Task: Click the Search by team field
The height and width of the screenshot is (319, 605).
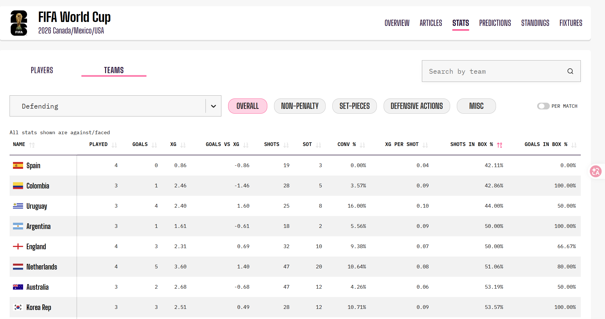Action: tap(501, 71)
